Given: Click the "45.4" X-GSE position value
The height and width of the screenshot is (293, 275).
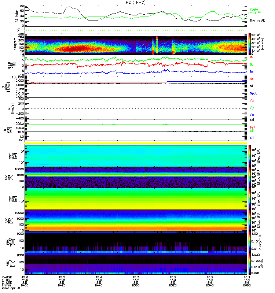Looking at the screenshot, I should tap(99, 277).
